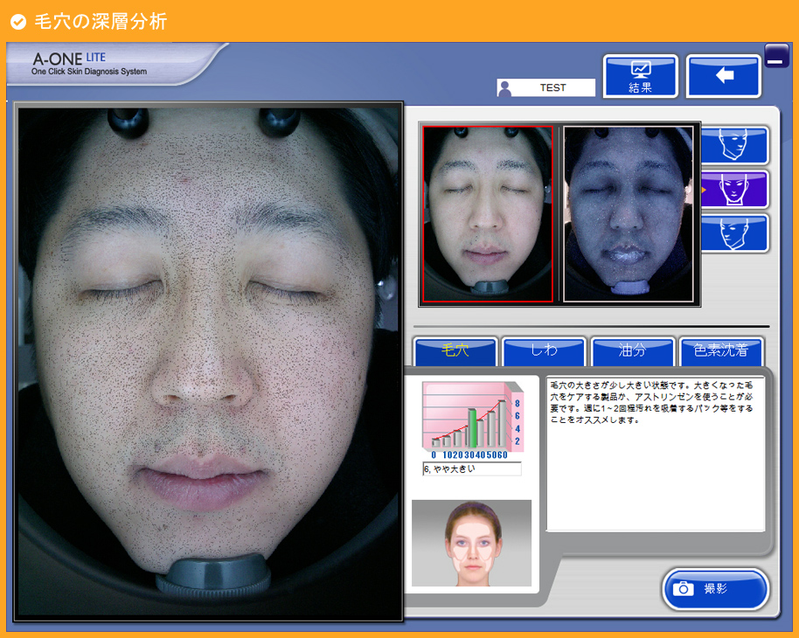This screenshot has width=799, height=638.
Task: Select the normal light face thumbnail
Action: pos(488,214)
